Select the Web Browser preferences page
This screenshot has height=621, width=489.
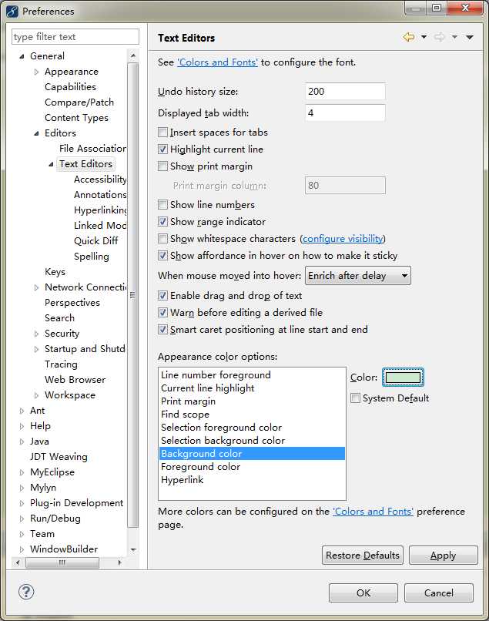(x=75, y=379)
